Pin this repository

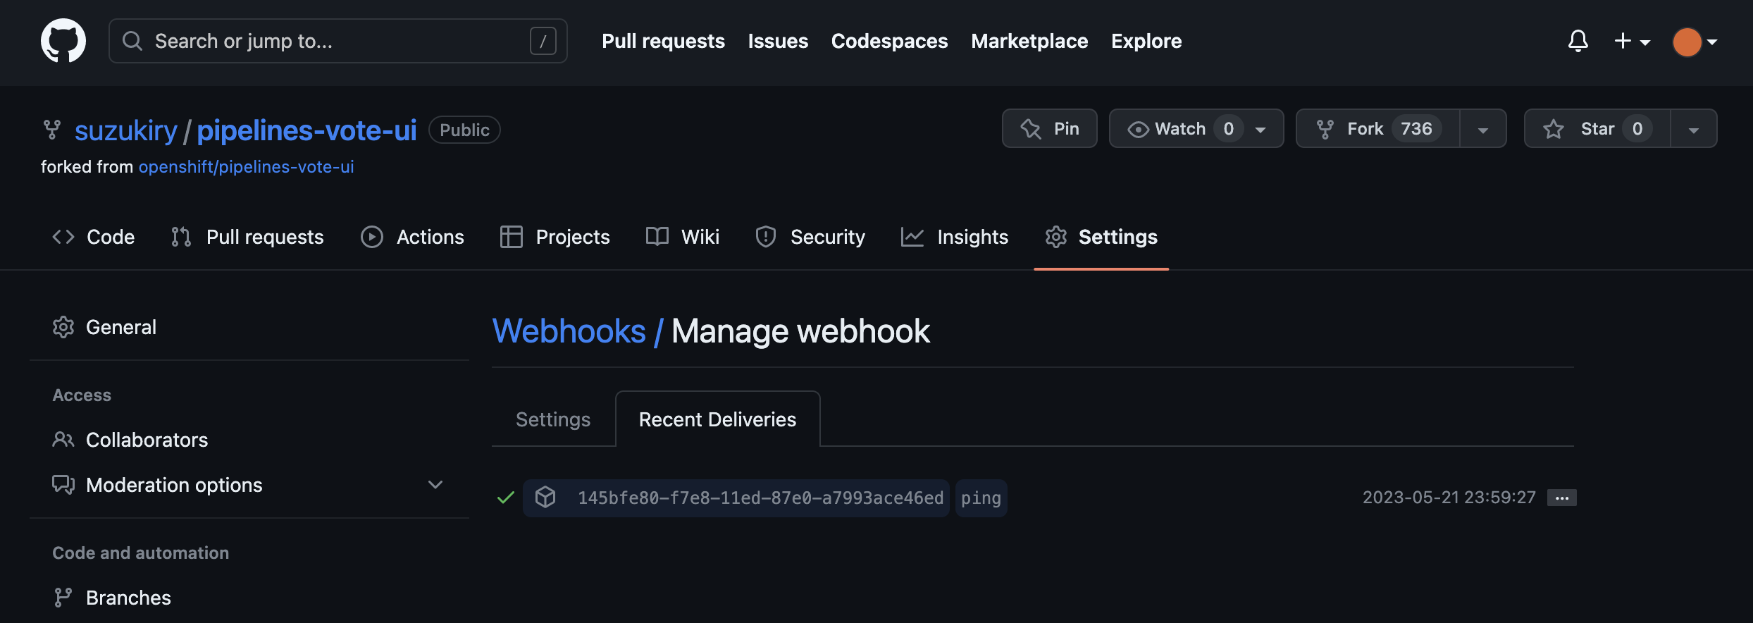click(1049, 128)
